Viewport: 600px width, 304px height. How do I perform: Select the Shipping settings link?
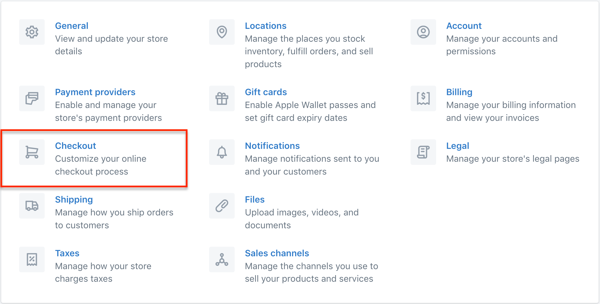tap(74, 199)
